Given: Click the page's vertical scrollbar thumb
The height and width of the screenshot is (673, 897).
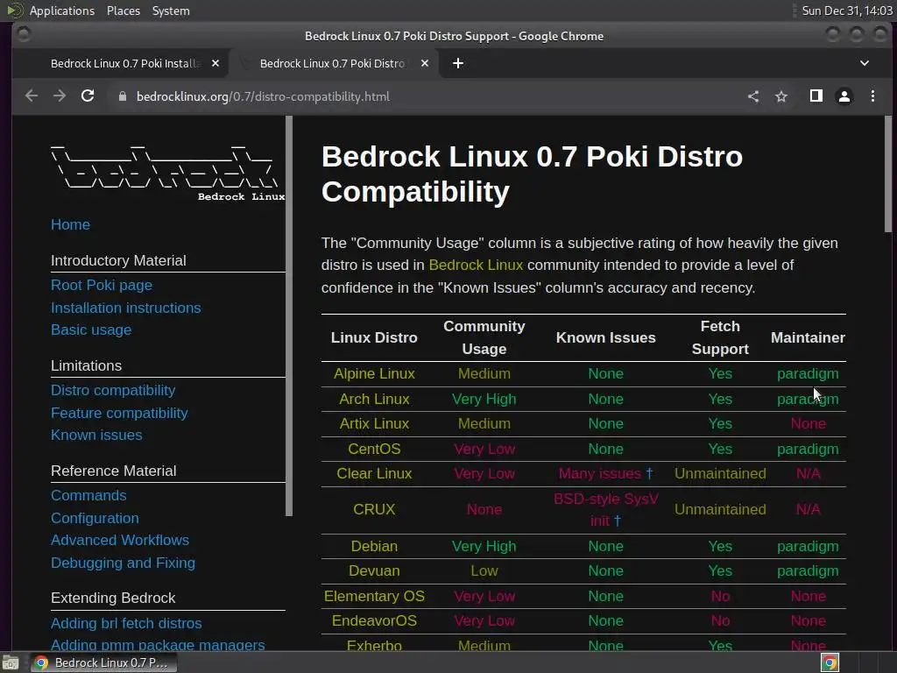Looking at the screenshot, I should click(x=888, y=174).
